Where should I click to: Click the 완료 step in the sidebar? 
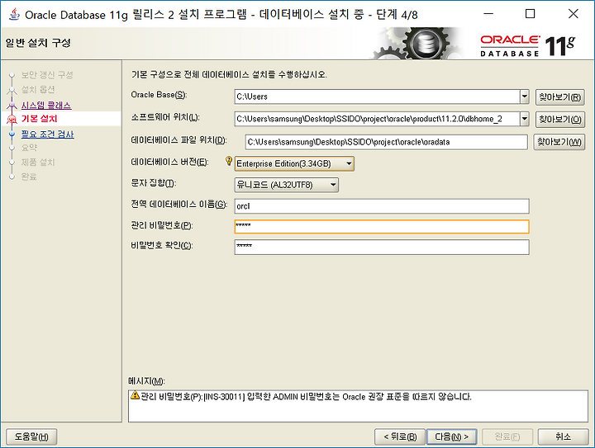tap(29, 177)
